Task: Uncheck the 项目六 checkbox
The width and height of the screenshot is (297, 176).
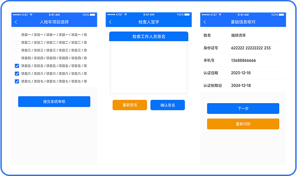Action: [17, 73]
